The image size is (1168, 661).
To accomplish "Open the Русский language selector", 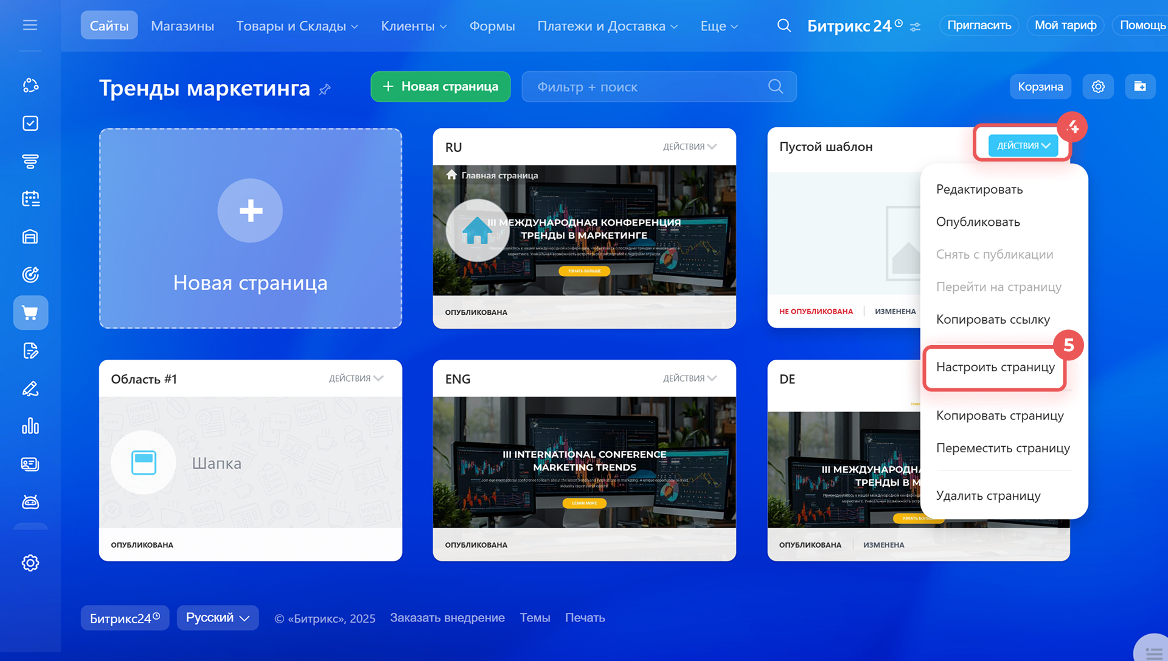I will 218,618.
